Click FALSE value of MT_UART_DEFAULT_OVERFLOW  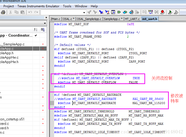(x=133, y=82)
